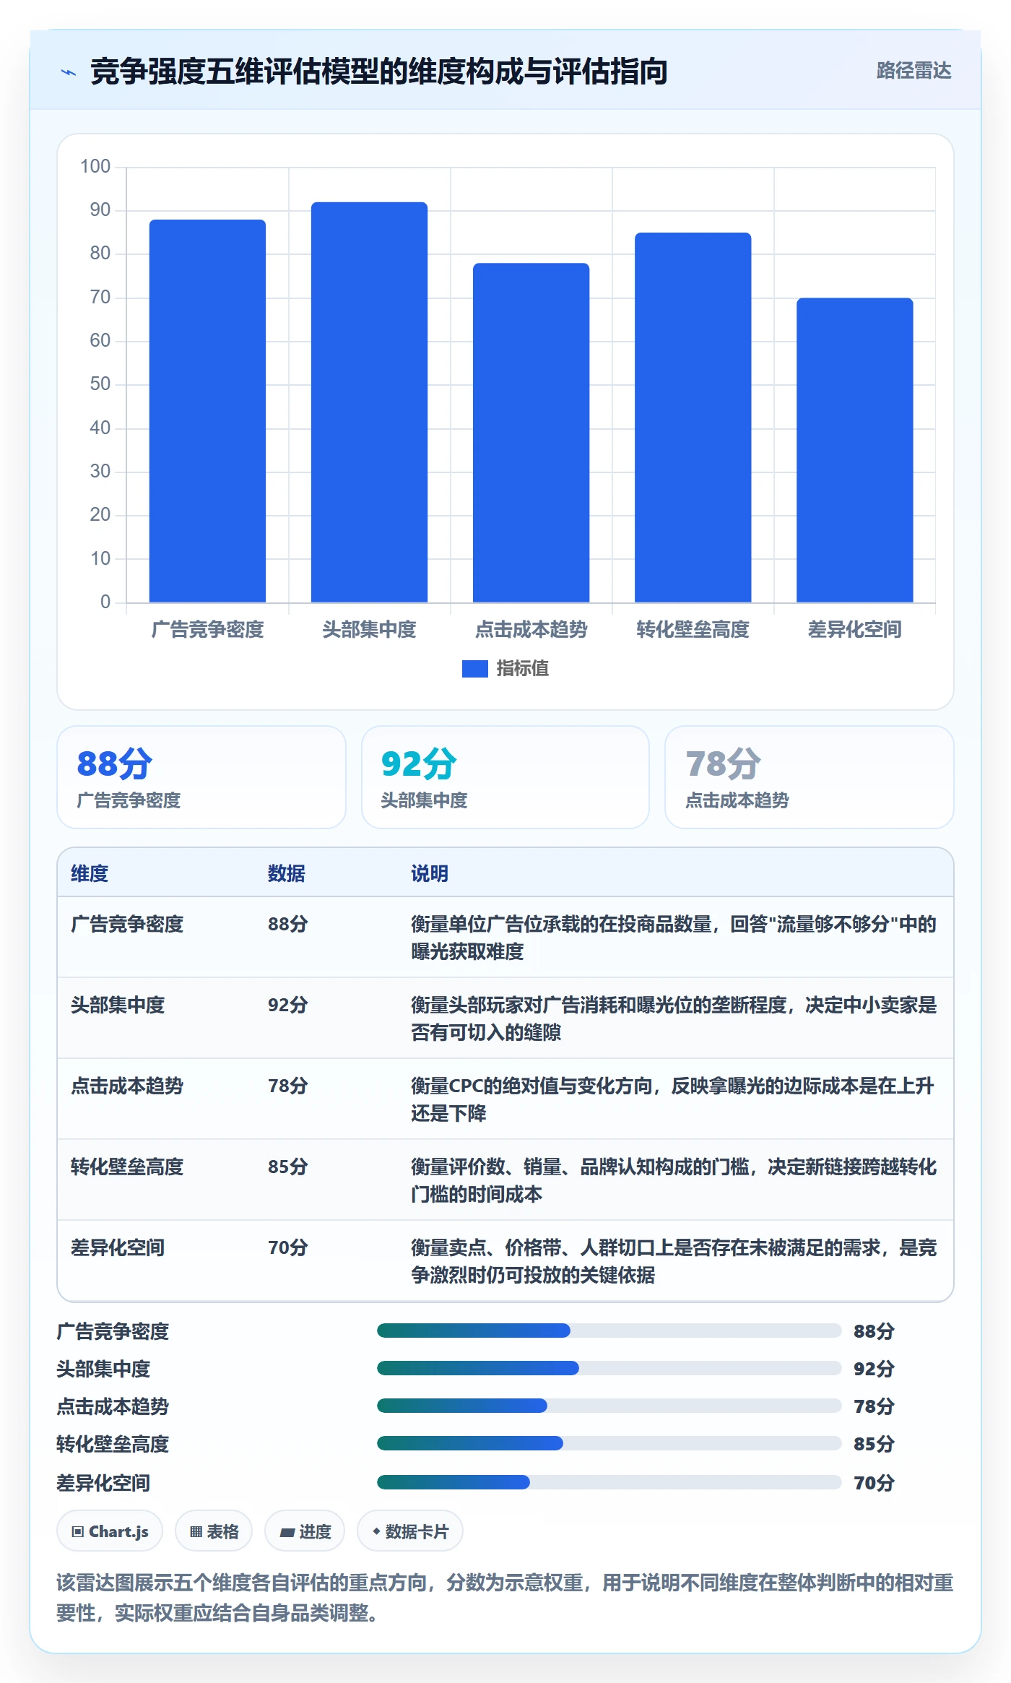
Task: Click the 广告竞争密度 bar in chart
Action: pos(207,411)
